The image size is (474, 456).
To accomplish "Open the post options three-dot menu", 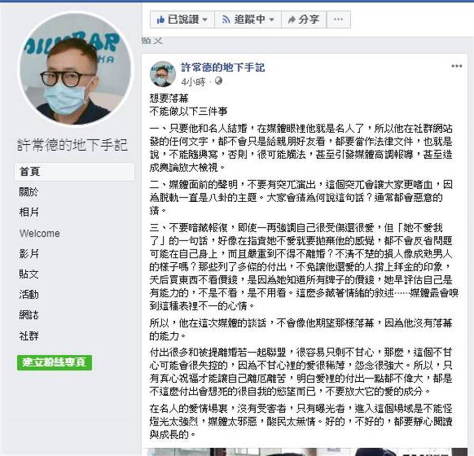I will click(x=457, y=66).
